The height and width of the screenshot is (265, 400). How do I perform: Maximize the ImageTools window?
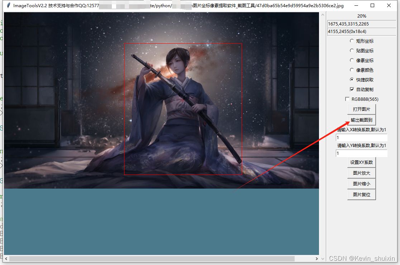372,5
